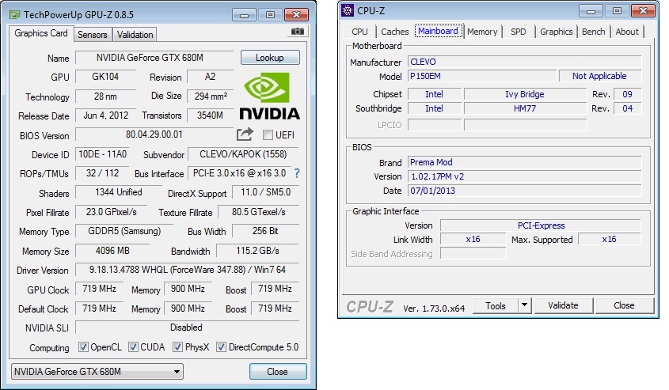Click the BIOS Date field 07/01/2013
The width and height of the screenshot is (669, 390).
[524, 191]
